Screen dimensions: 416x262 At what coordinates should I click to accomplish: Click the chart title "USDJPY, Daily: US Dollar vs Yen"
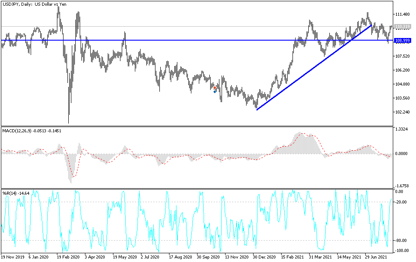(x=35, y=4)
